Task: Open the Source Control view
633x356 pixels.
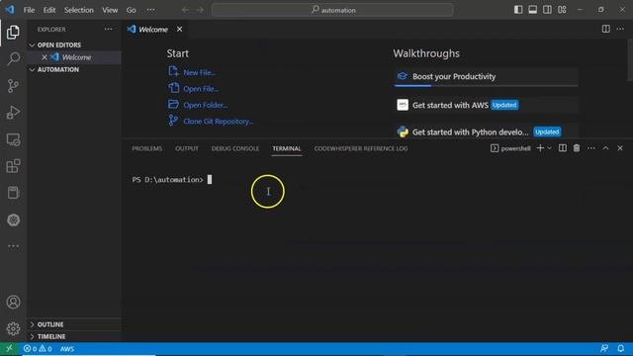Action: 13,86
